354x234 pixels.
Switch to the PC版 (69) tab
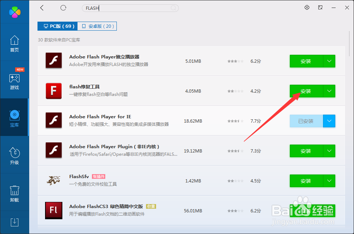(x=58, y=26)
